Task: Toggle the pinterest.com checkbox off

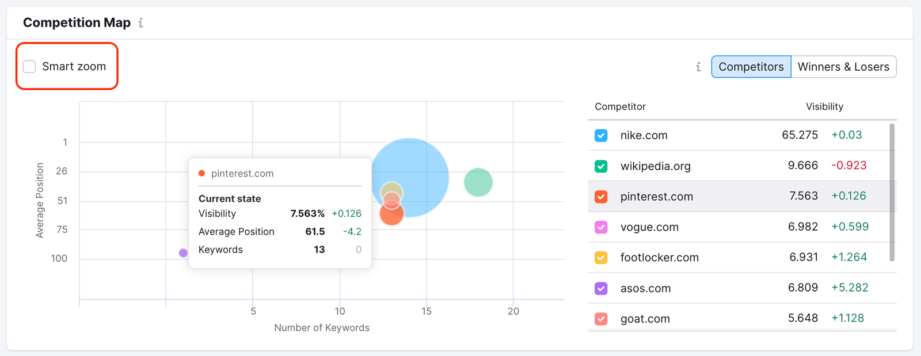Action: (601, 197)
